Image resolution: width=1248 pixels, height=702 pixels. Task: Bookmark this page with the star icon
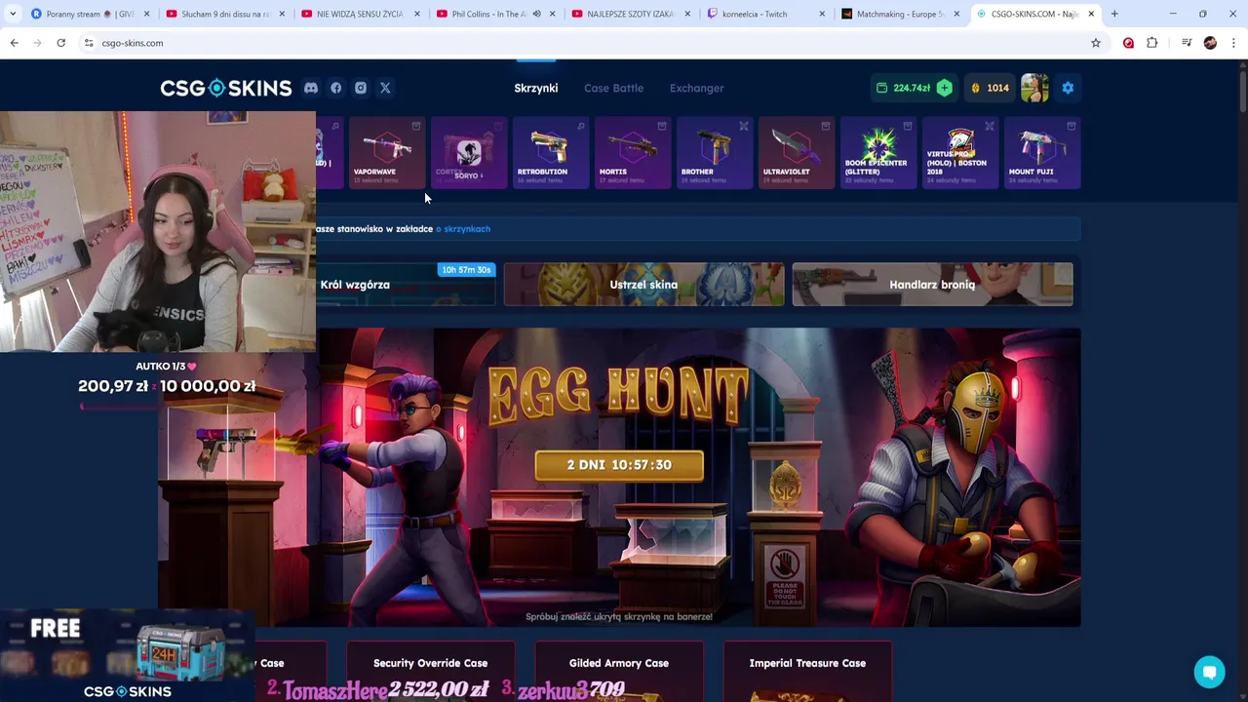[x=1096, y=43]
